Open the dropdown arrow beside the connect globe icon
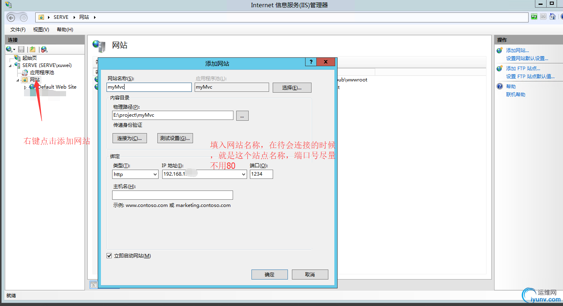The height and width of the screenshot is (306, 563). [14, 49]
